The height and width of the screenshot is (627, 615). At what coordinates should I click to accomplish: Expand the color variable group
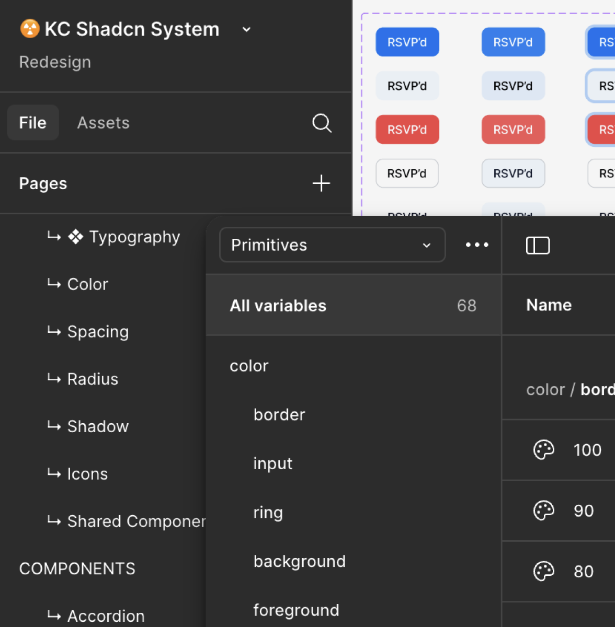pos(249,366)
